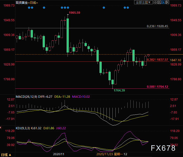Click the blue event dot in the middle of the chart top
Image resolution: width=183 pixels, height=157 pixels.
click(103, 7)
